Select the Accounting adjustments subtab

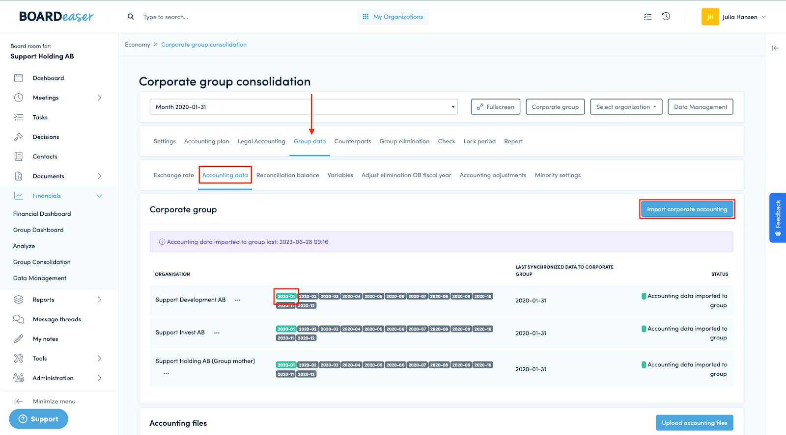493,175
